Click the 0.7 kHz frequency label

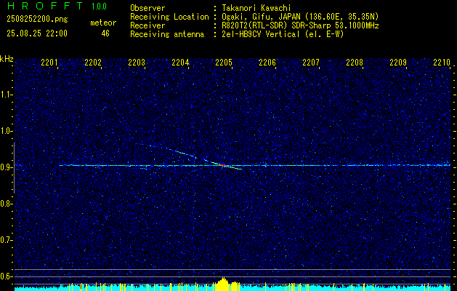point(7,240)
